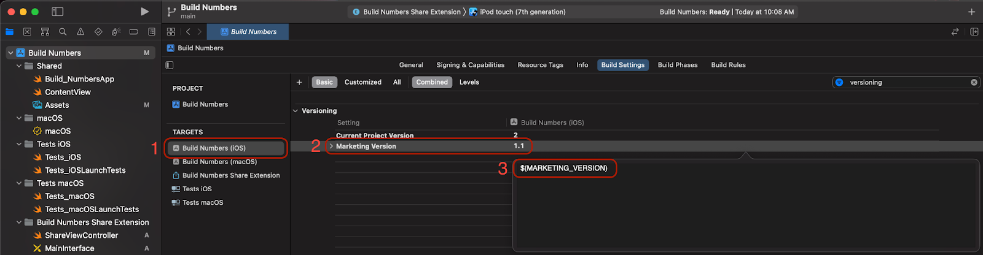Collapse the Build Numbers Share Extension group

coord(19,223)
